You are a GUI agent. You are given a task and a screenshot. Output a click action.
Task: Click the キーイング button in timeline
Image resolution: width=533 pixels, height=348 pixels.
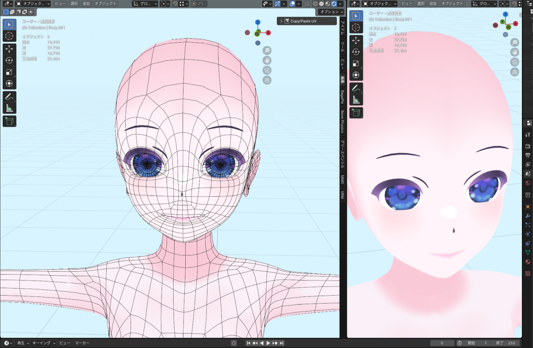43,343
